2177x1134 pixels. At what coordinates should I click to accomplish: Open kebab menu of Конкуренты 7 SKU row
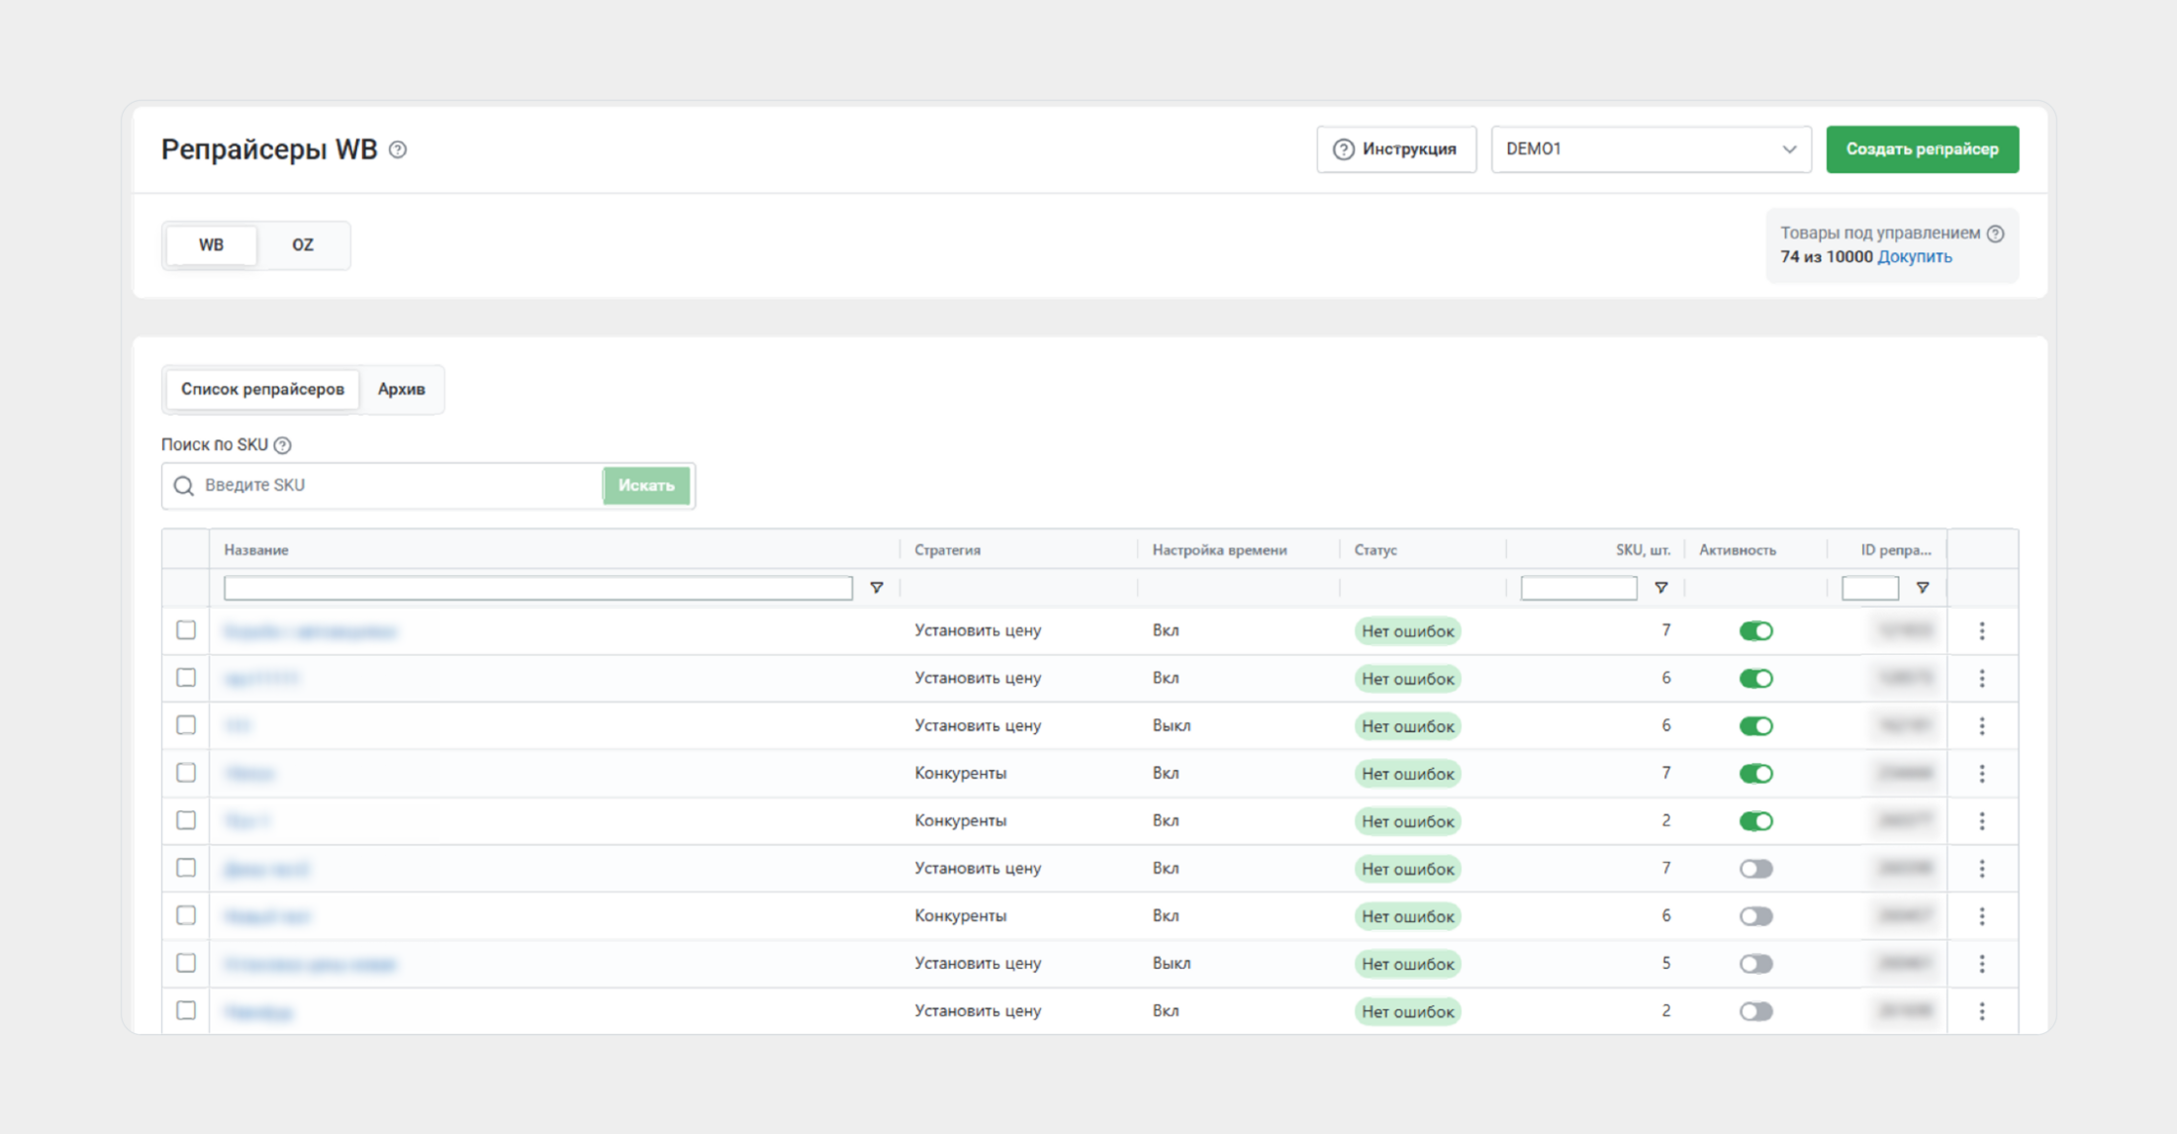(x=1982, y=774)
